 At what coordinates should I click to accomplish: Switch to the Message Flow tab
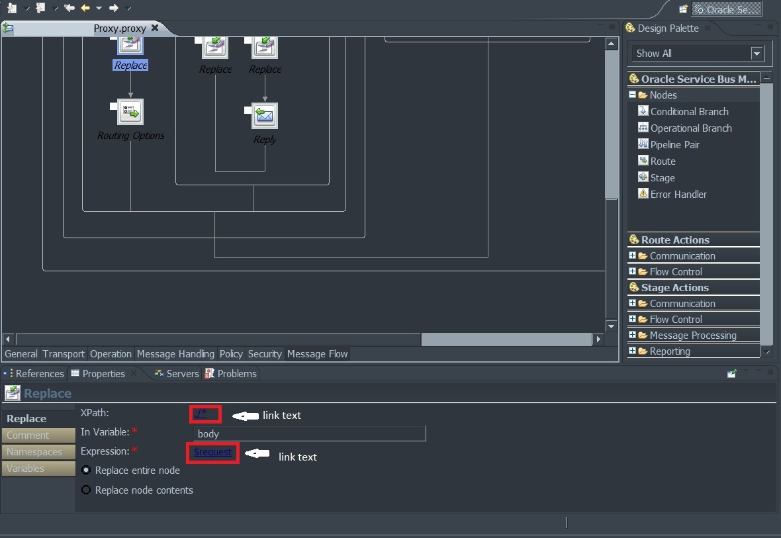pos(317,353)
